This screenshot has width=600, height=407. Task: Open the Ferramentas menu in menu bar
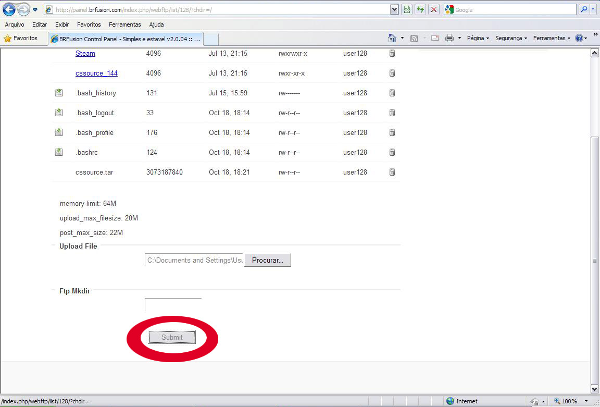[124, 24]
